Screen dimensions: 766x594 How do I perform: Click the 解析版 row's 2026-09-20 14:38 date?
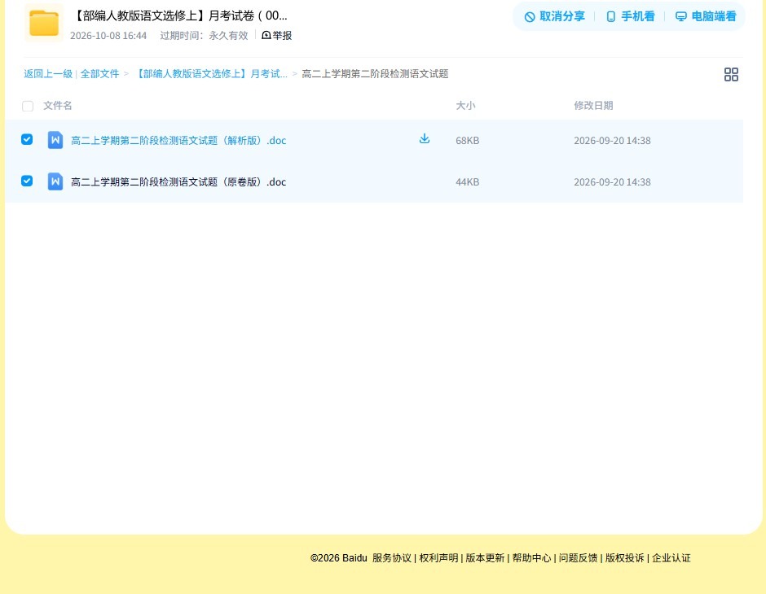pos(612,141)
